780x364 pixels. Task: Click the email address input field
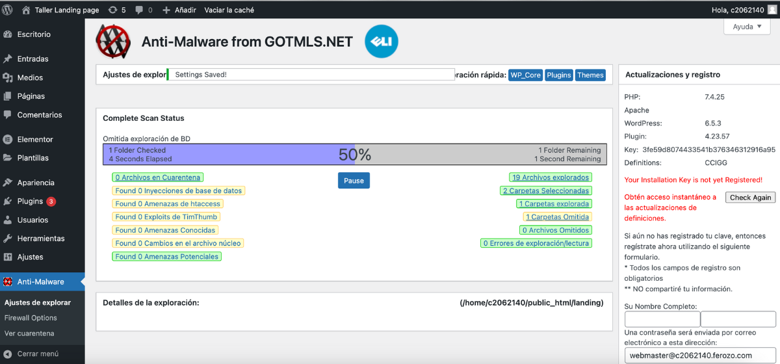(x=700, y=356)
